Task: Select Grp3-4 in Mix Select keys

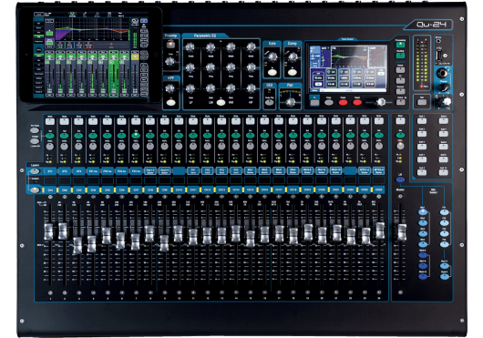Action: (x=444, y=276)
